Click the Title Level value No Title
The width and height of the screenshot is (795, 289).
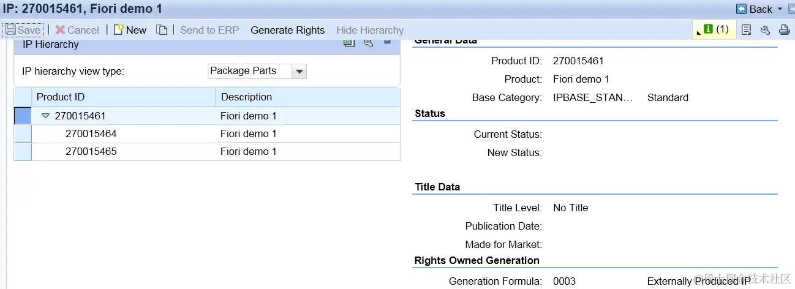pyautogui.click(x=570, y=208)
